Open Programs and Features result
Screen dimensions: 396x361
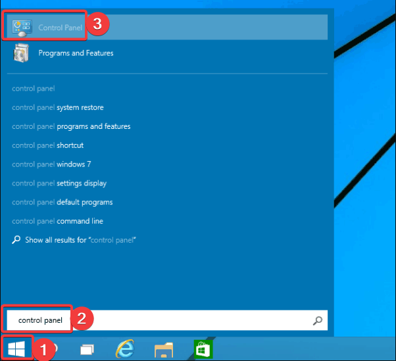167,53
